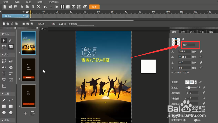Toggle the 结束时复位 switch

click(x=197, y=120)
